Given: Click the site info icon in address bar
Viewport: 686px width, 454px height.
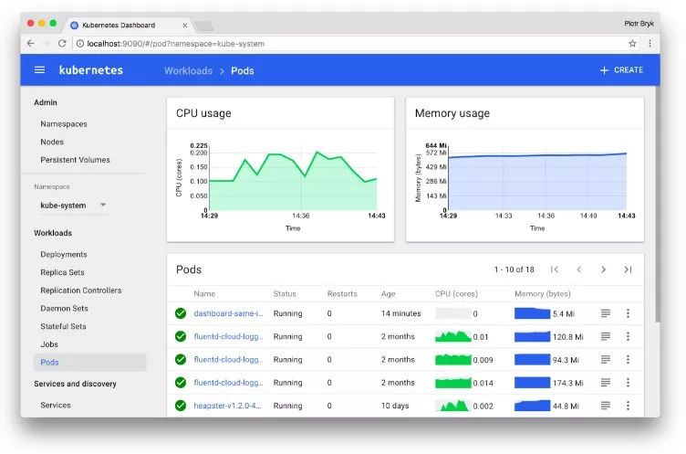Looking at the screenshot, I should click(x=80, y=43).
